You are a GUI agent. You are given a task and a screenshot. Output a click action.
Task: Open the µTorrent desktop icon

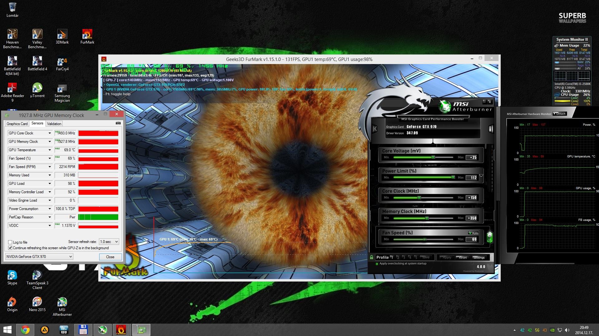click(x=37, y=91)
